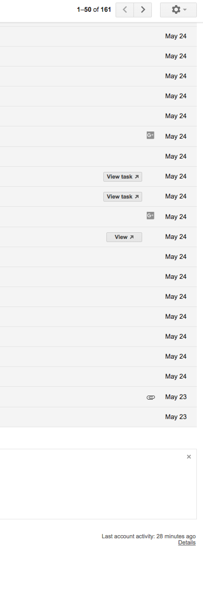Click the Last account activity text
Image resolution: width=203 pixels, height=591 pixels.
pyautogui.click(x=149, y=536)
